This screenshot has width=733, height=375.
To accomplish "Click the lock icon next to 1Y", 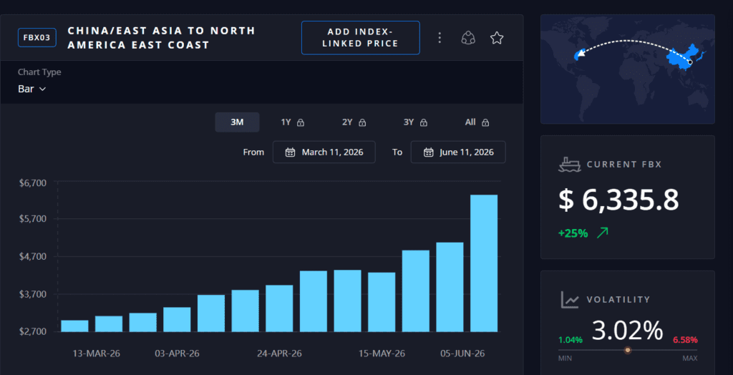I will [x=301, y=122].
